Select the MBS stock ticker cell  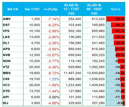[13, 73]
